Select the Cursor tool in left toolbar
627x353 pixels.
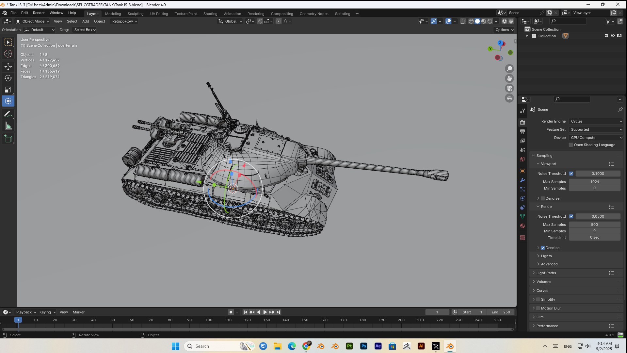pyautogui.click(x=8, y=54)
